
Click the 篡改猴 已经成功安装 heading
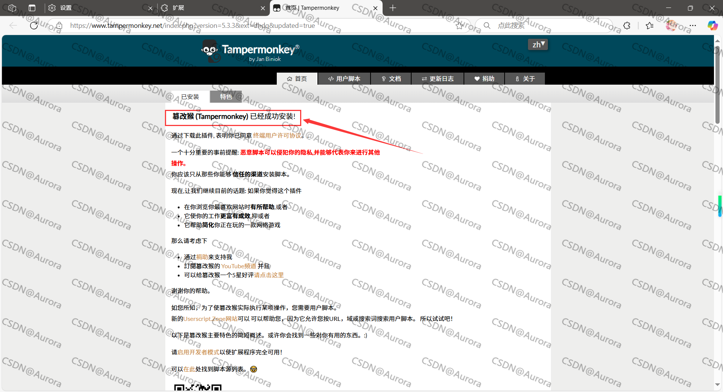pos(234,116)
